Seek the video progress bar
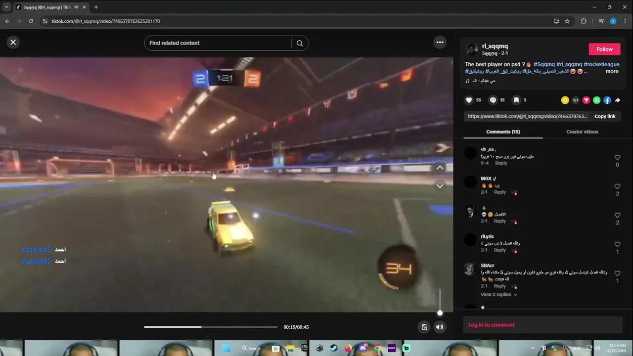The height and width of the screenshot is (356, 633). 211,327
